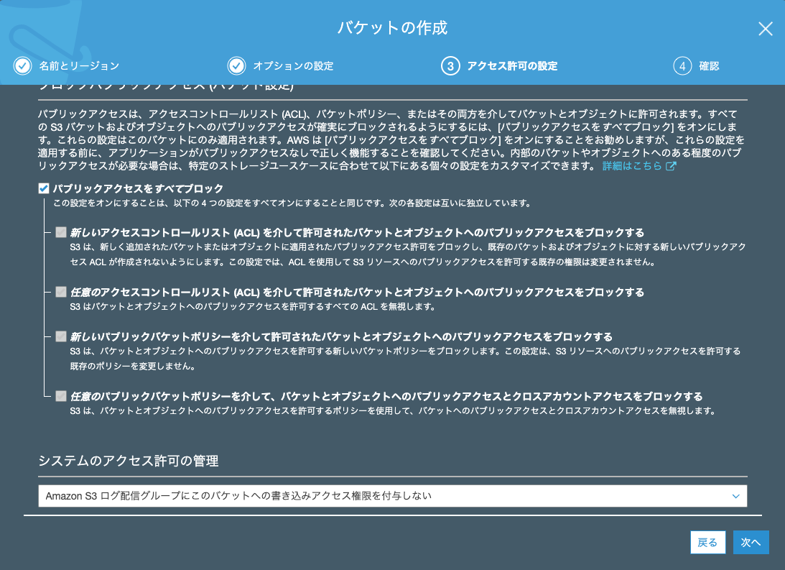
Task: Click the 戻る button
Action: click(707, 542)
